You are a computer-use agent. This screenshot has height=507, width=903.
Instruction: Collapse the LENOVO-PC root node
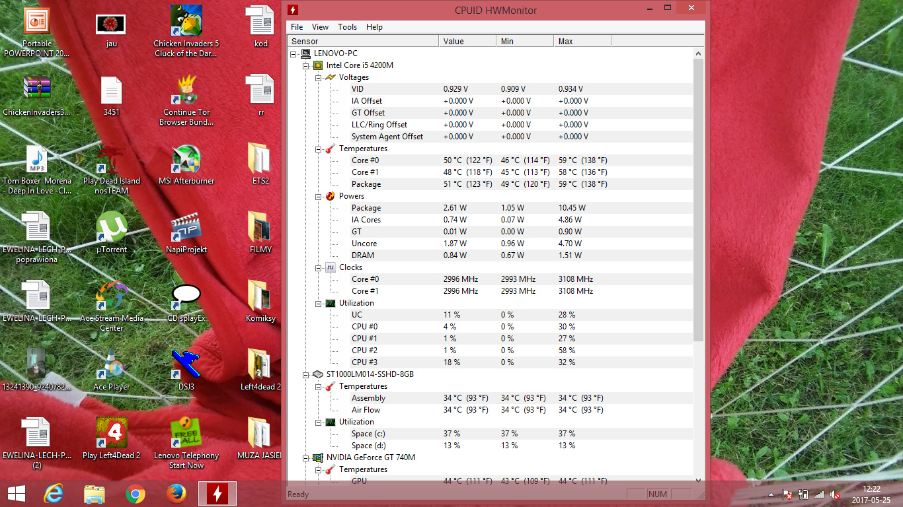(x=294, y=53)
